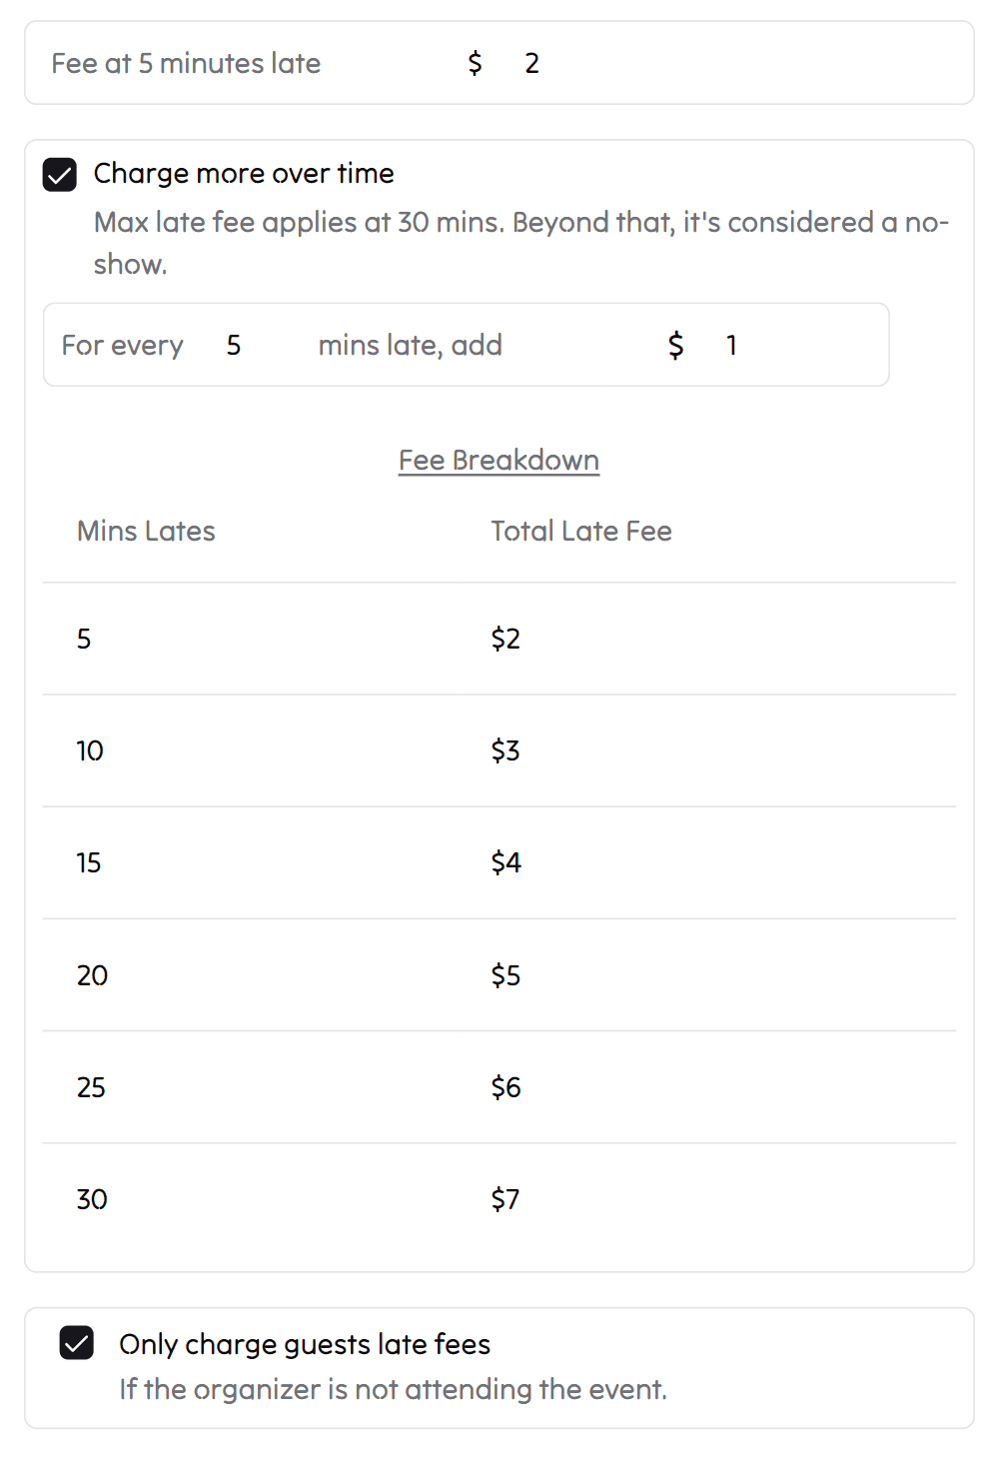Screen dimensions: 999x1459
Task: Edit the Fee at 5 minutes late amount
Action: click(x=532, y=63)
